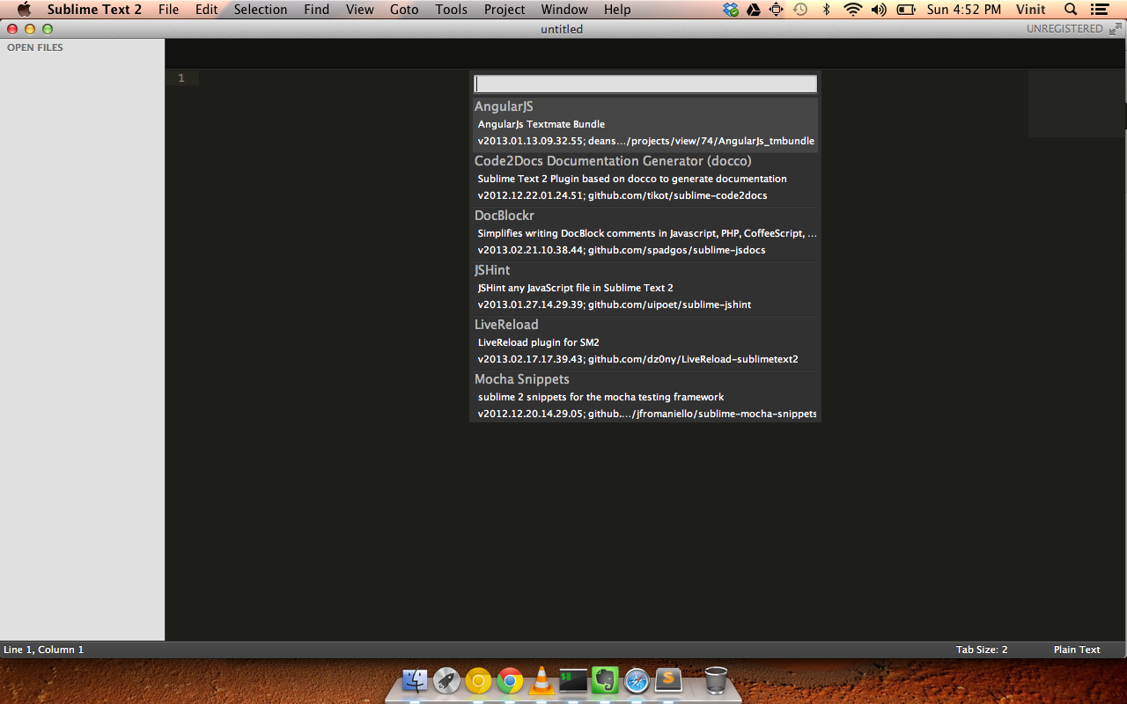Open Spotlight search magnifier
This screenshot has height=704, width=1127.
click(x=1071, y=10)
